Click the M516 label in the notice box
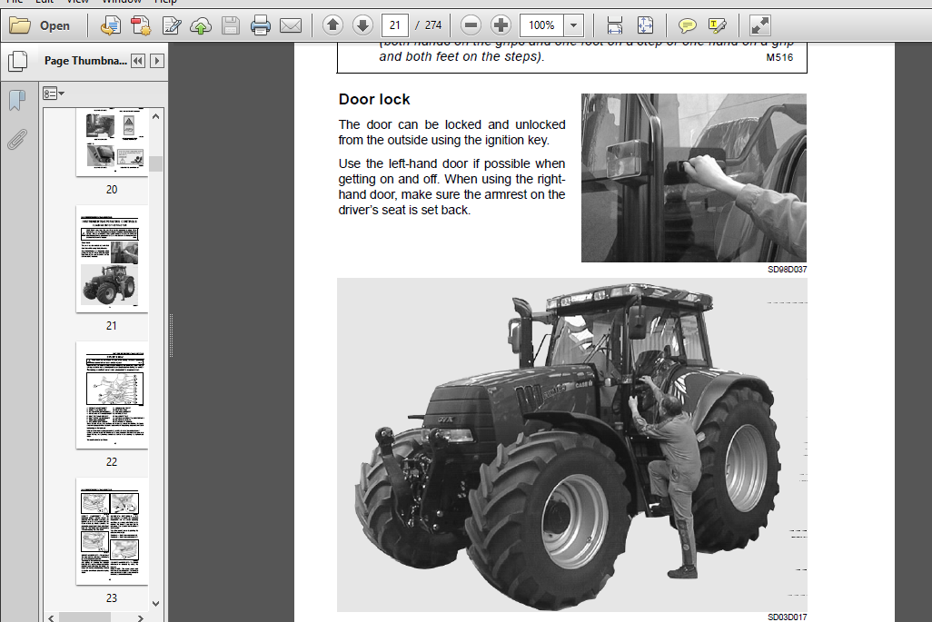 point(779,57)
